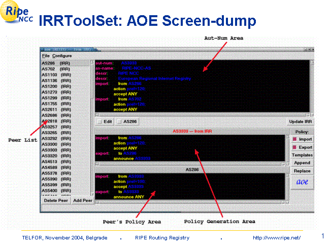The width and height of the screenshot is (330, 247).
Task: Select AS702 in the peer list
Action: coord(56,68)
